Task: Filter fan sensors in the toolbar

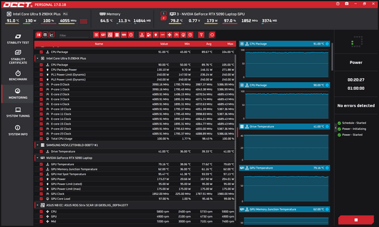Action: coord(169,35)
